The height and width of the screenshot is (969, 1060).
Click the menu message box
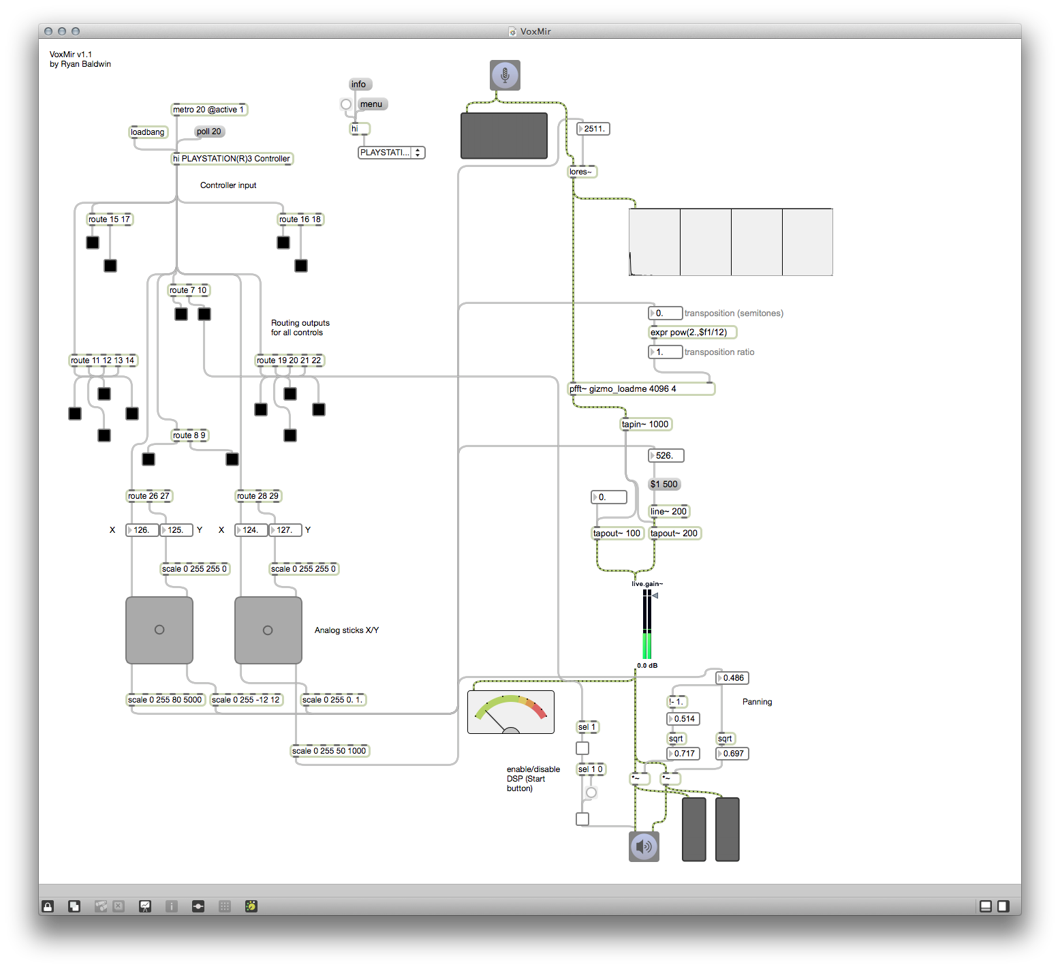point(373,104)
